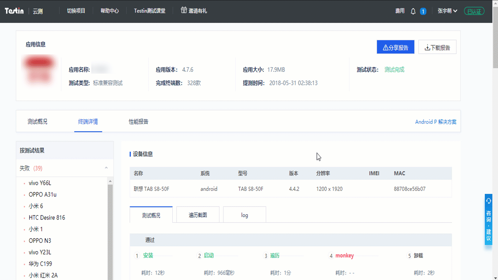Click 分享报告 button

(395, 47)
